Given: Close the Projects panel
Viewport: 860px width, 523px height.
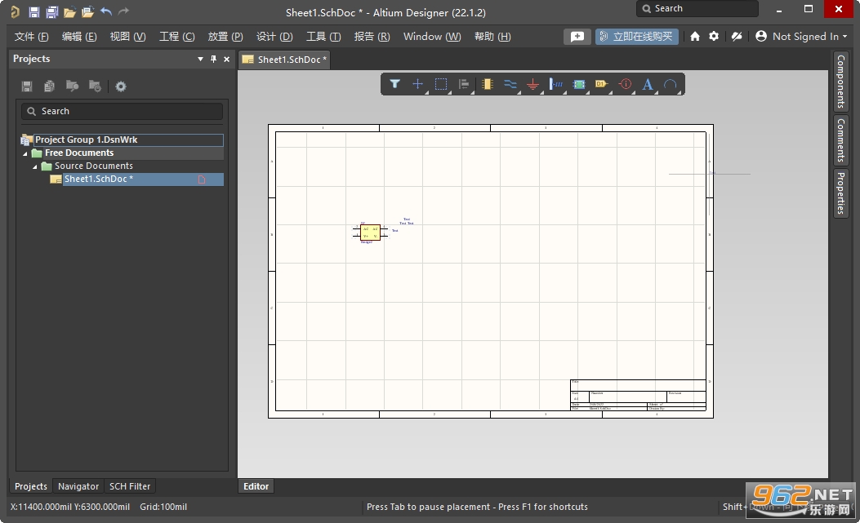Looking at the screenshot, I should click(x=226, y=59).
